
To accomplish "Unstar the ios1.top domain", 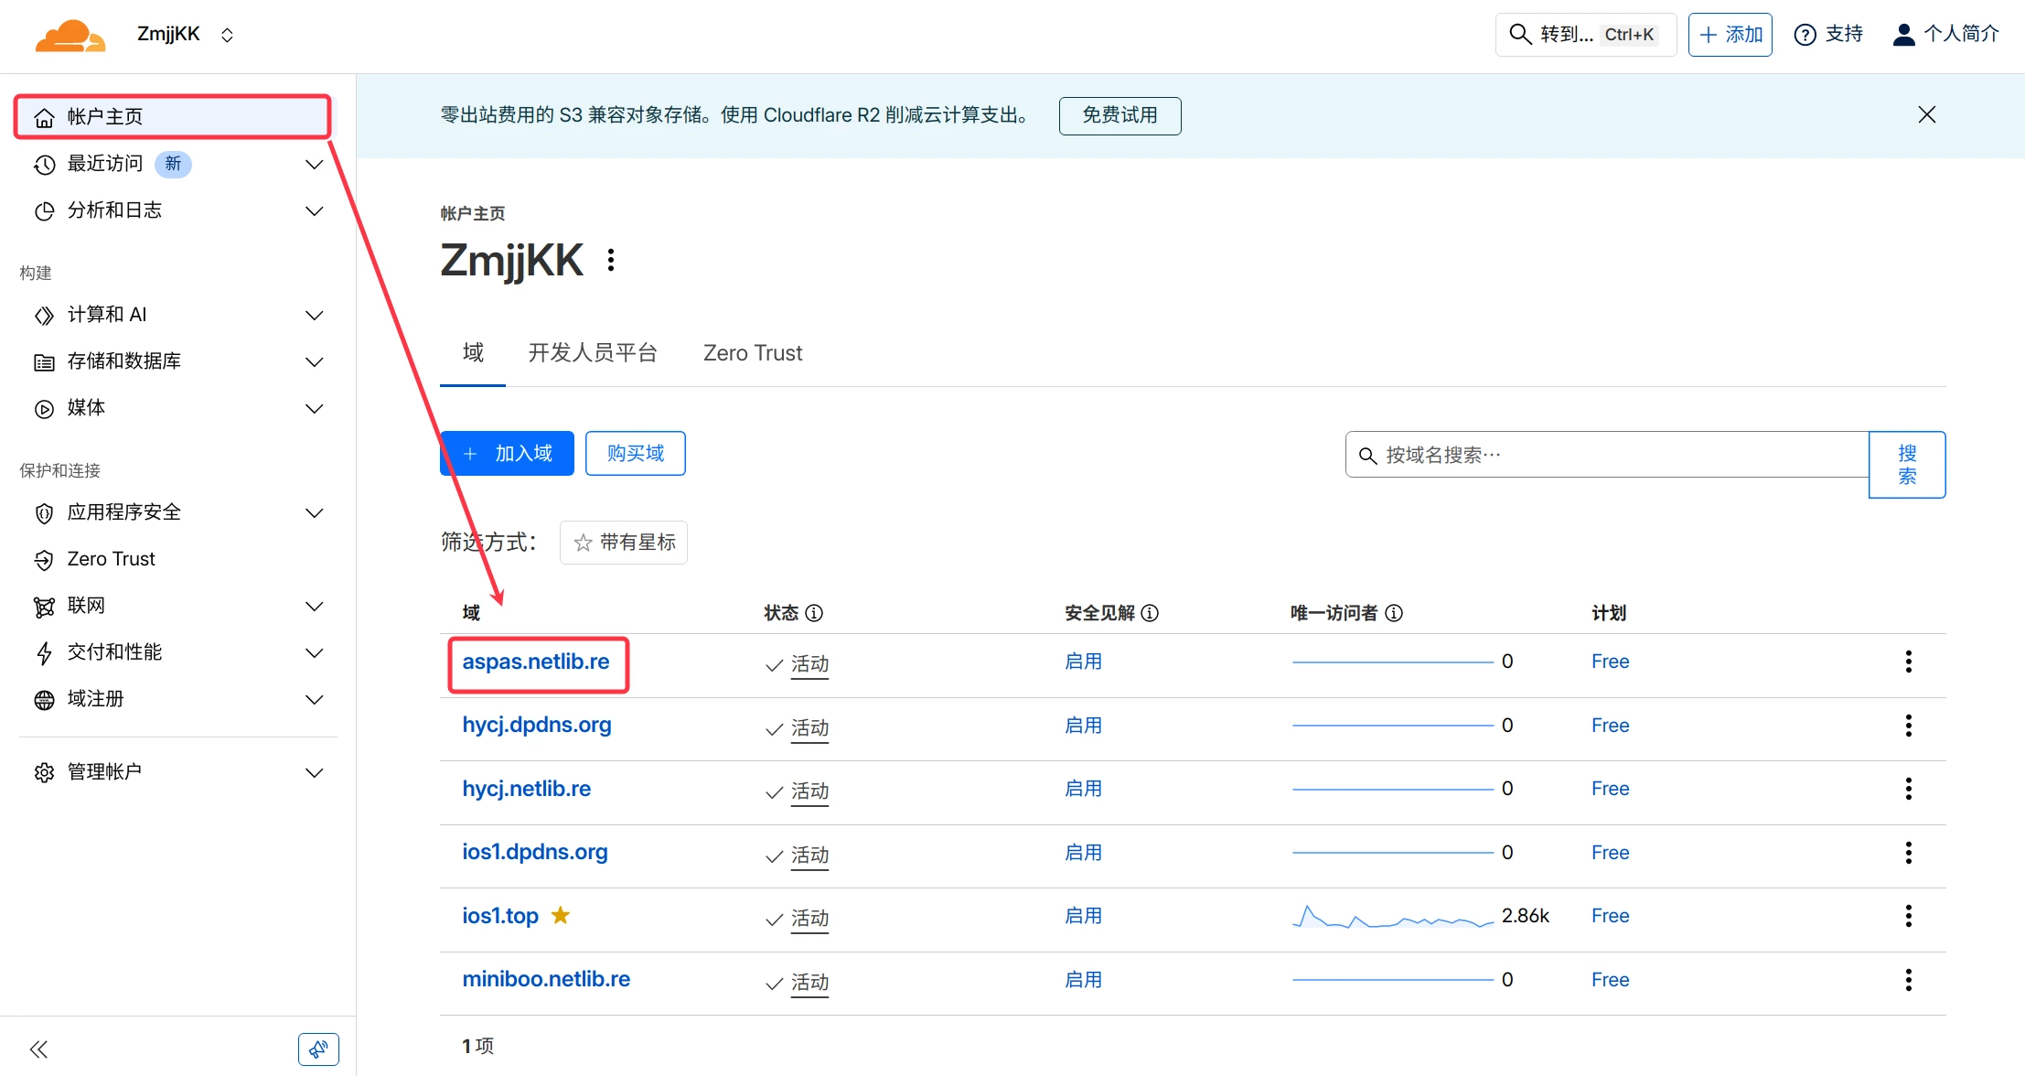I will 561,915.
